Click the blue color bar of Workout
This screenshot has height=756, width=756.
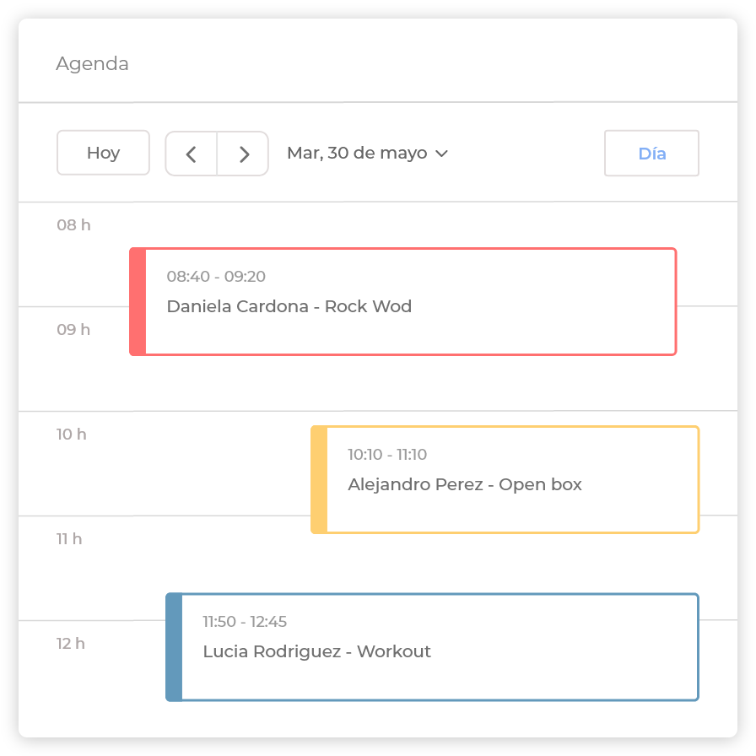tap(174, 647)
